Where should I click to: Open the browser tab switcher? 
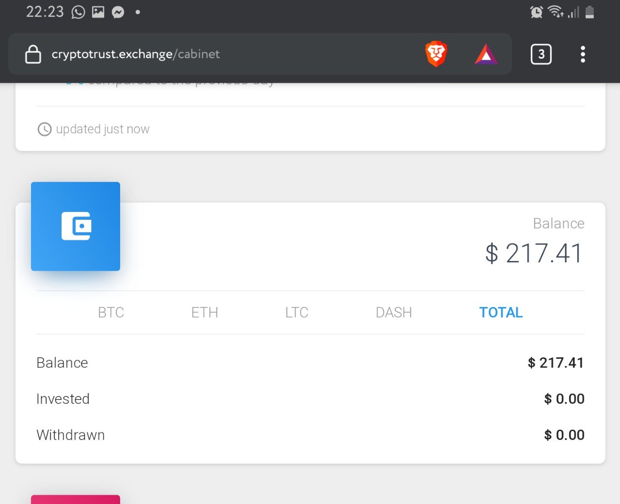pyautogui.click(x=541, y=54)
